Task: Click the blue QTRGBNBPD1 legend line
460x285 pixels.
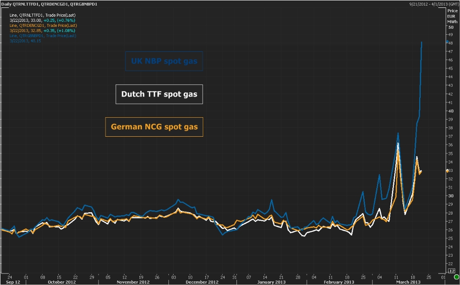Action: click(x=43, y=36)
